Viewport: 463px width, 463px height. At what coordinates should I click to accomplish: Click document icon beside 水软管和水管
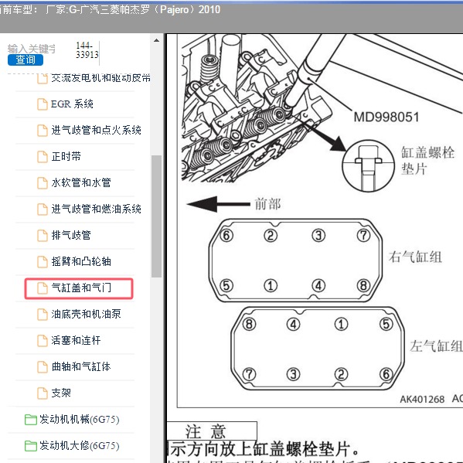43,183
